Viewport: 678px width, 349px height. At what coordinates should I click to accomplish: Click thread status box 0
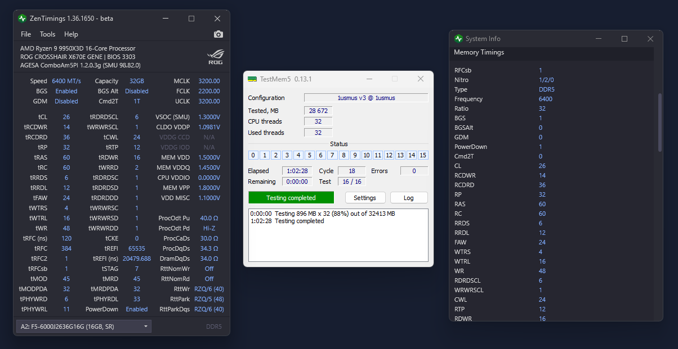[253, 155]
